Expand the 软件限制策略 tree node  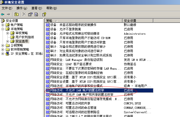(3, 50)
